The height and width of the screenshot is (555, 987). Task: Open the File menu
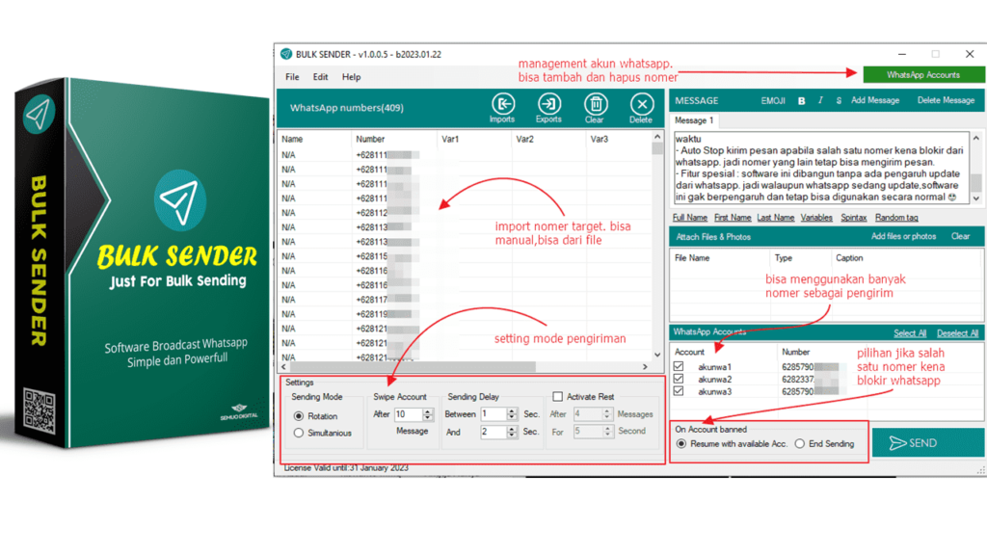tap(291, 77)
